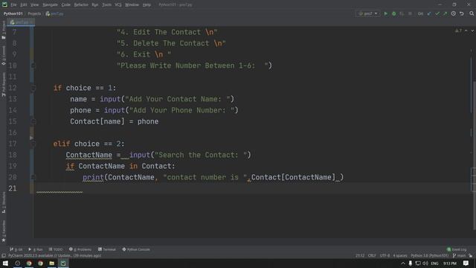
Task: Start debugging with the bug icon
Action: click(393, 13)
